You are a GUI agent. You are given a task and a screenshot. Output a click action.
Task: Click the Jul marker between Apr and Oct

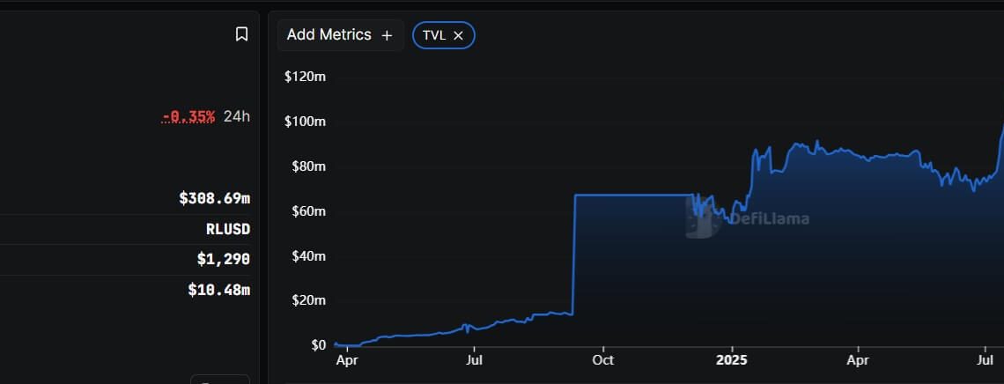(x=474, y=360)
